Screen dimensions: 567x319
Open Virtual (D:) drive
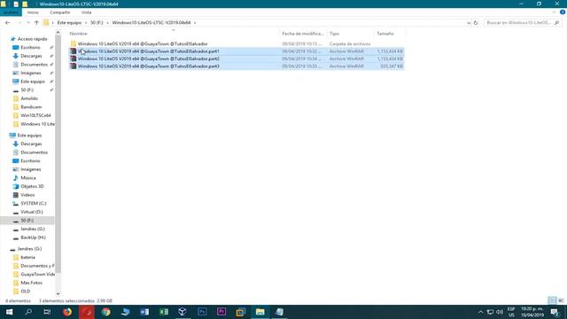coord(32,212)
